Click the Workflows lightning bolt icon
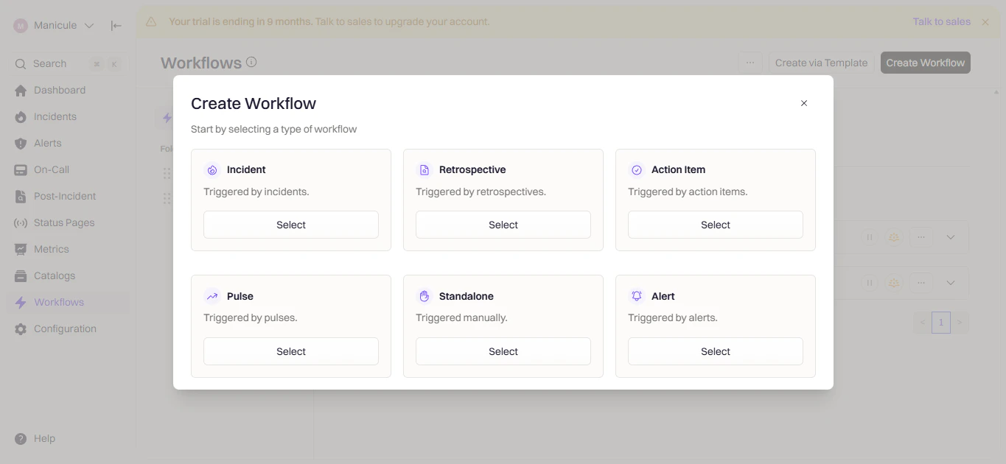Screen dimensions: 1006x464 click(x=21, y=302)
